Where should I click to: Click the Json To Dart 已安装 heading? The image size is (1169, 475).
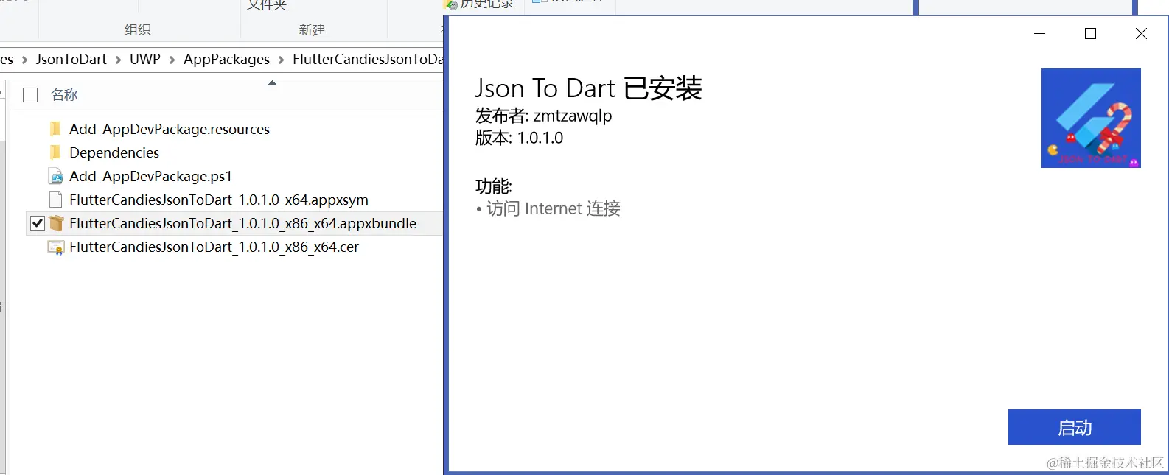(x=588, y=88)
